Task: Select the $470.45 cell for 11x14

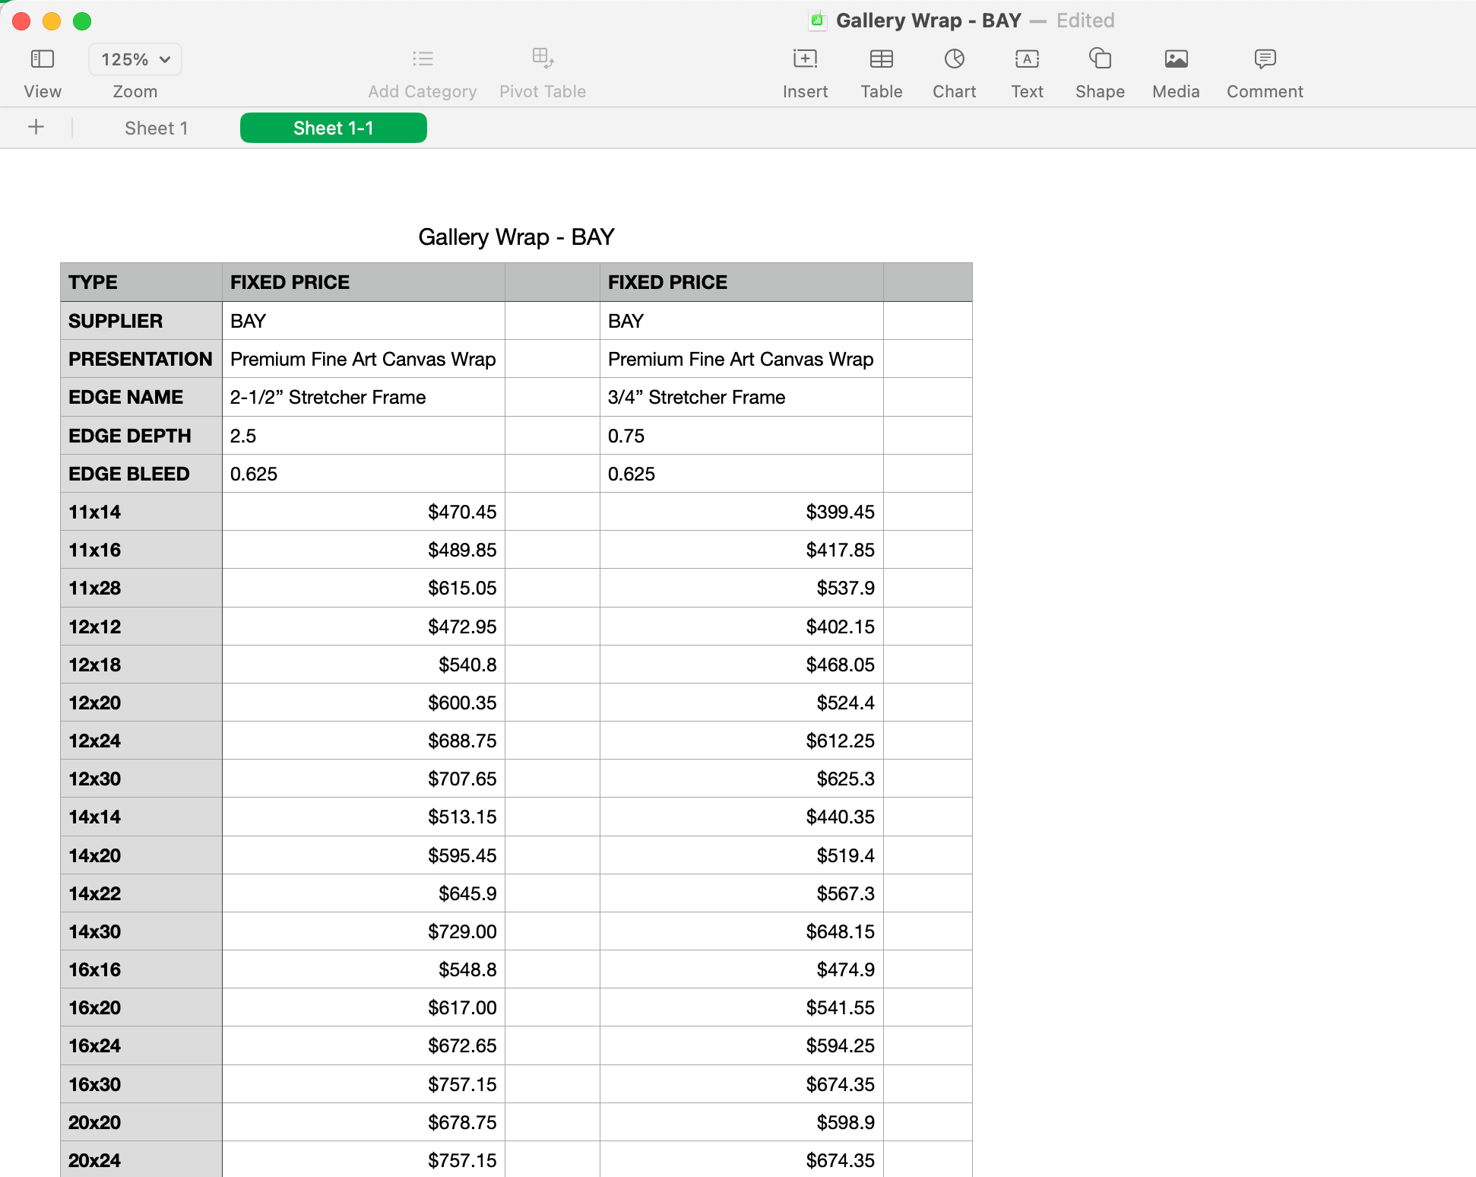Action: click(363, 512)
